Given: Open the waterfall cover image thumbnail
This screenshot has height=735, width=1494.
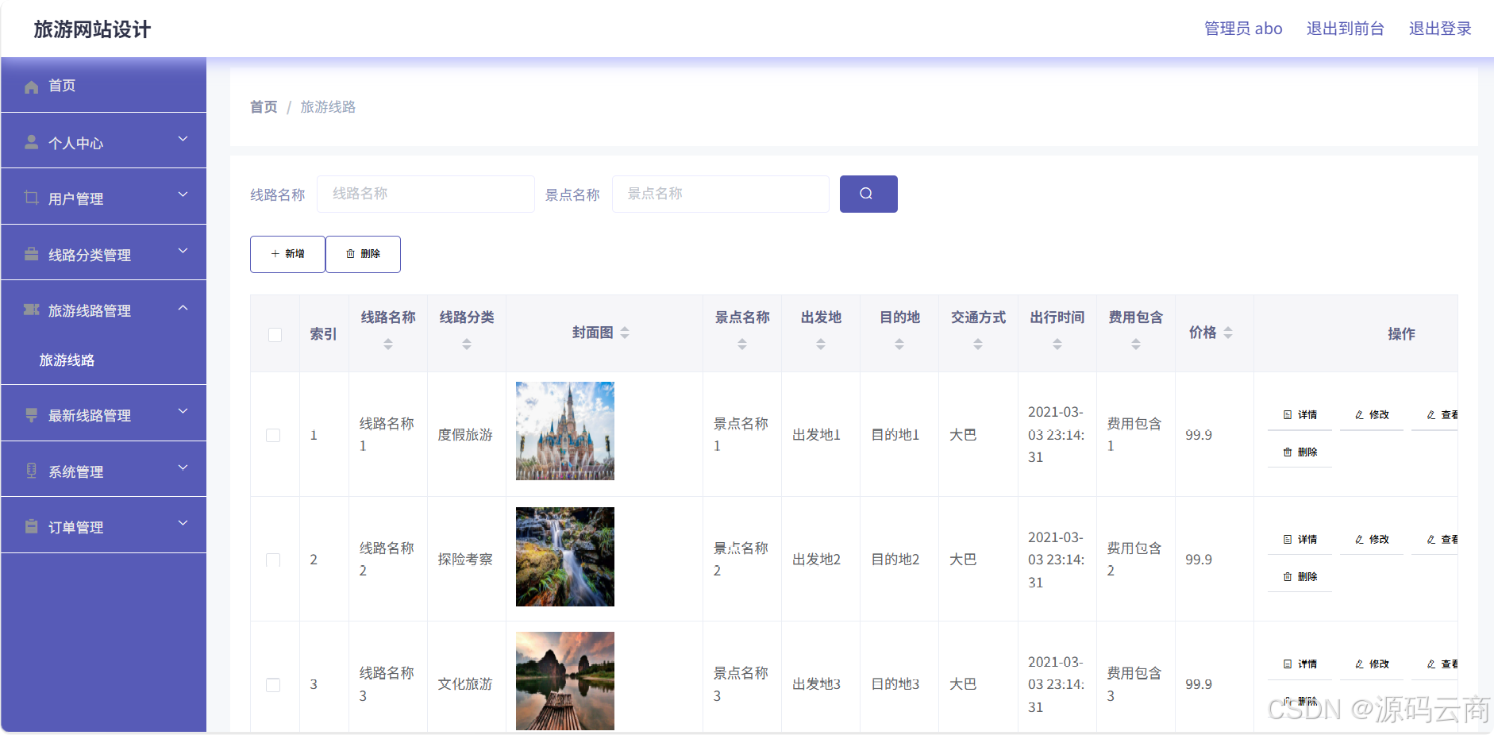Looking at the screenshot, I should pos(565,556).
